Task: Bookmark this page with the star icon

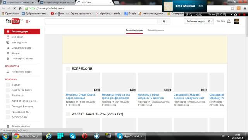Action: 232,8
